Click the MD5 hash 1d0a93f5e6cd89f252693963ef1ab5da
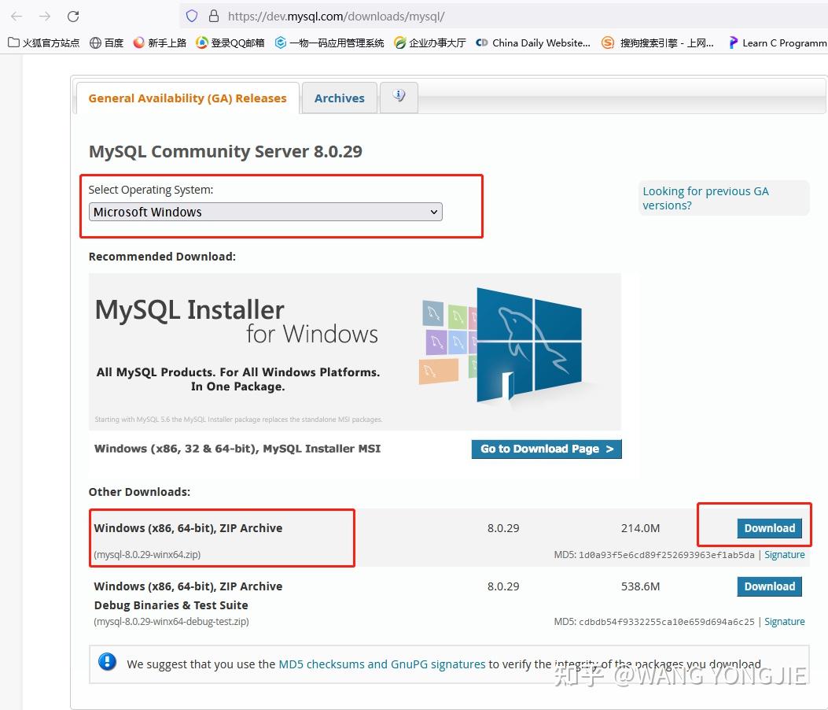This screenshot has width=828, height=710. [667, 555]
